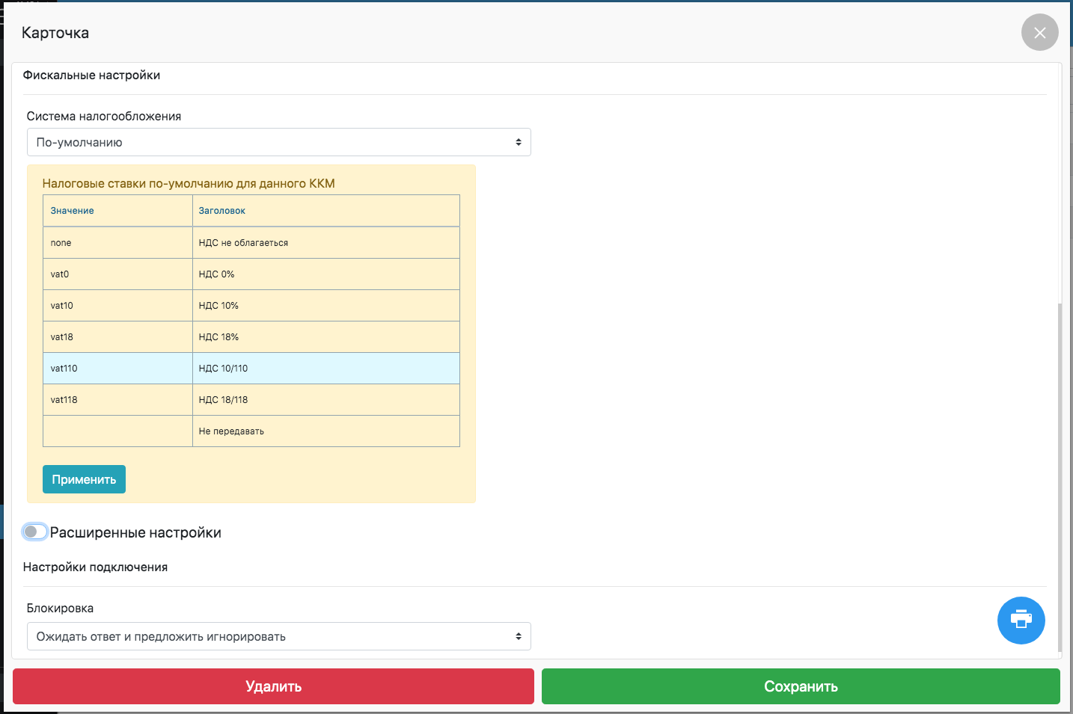Click the blue printer icon button
This screenshot has width=1073, height=714.
(1021, 621)
